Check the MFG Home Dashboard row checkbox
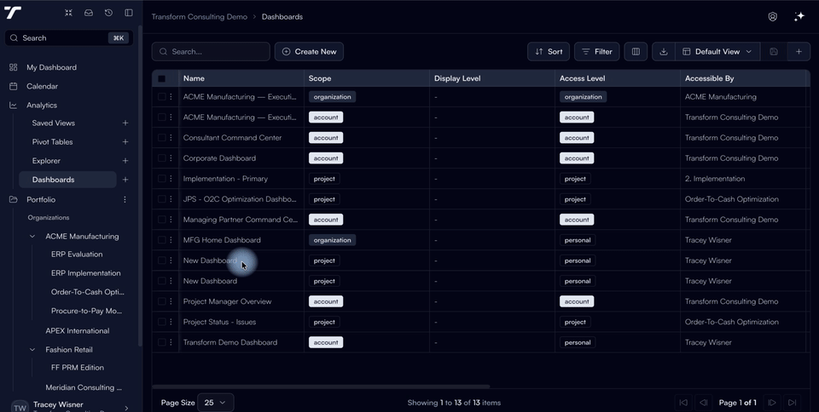819x412 pixels. point(161,240)
